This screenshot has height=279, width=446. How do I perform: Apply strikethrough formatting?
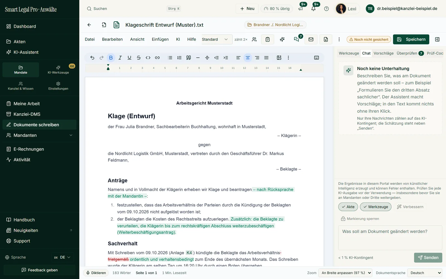tap(139, 58)
